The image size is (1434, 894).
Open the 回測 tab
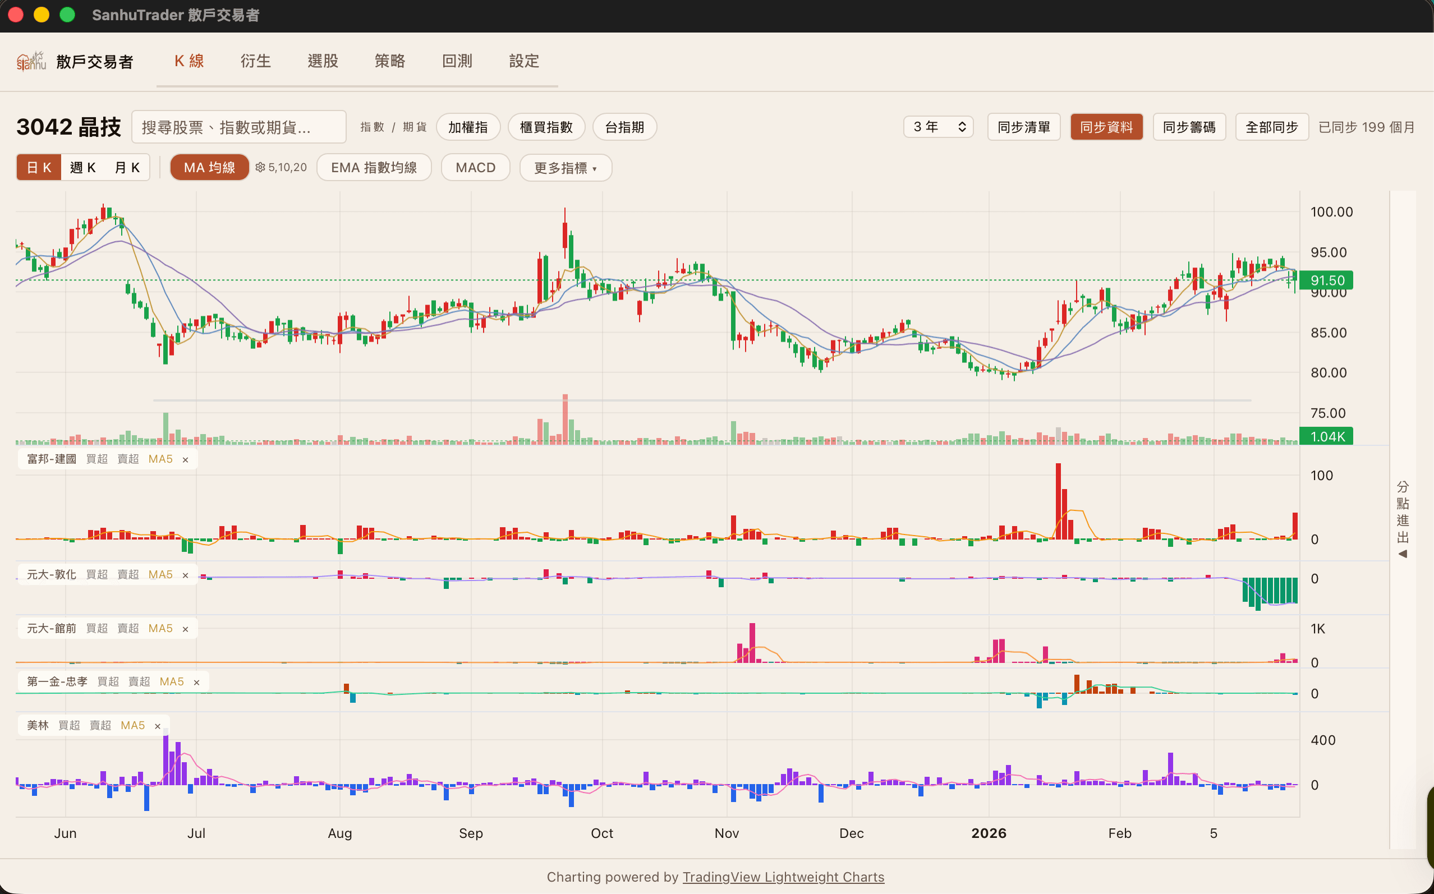[x=457, y=61]
